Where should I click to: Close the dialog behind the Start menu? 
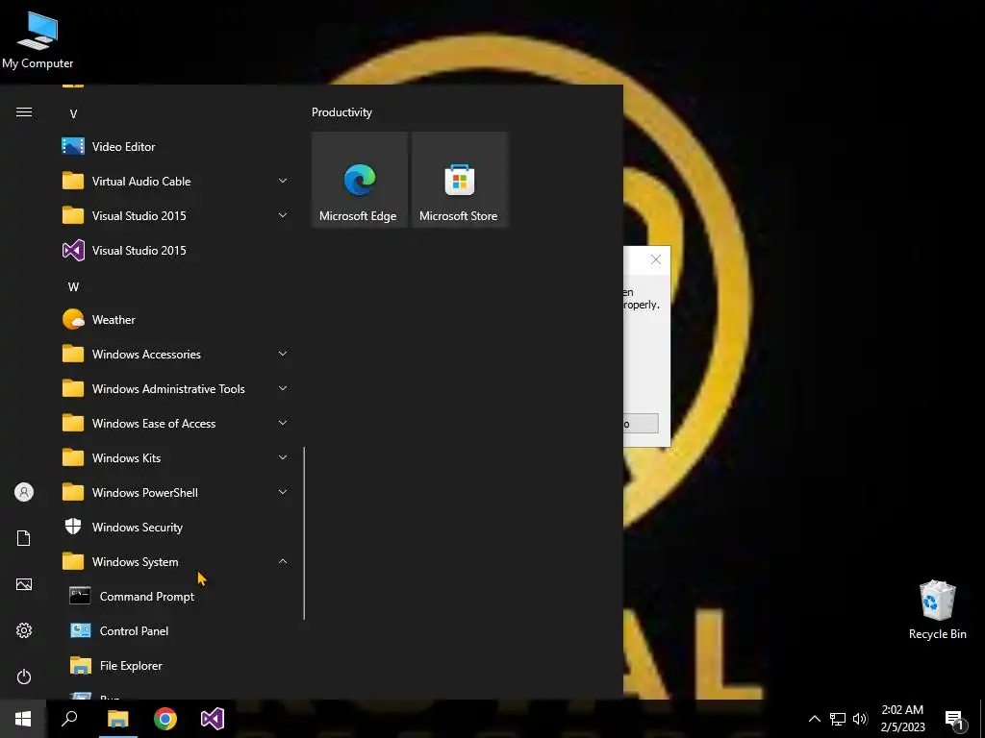pos(656,259)
